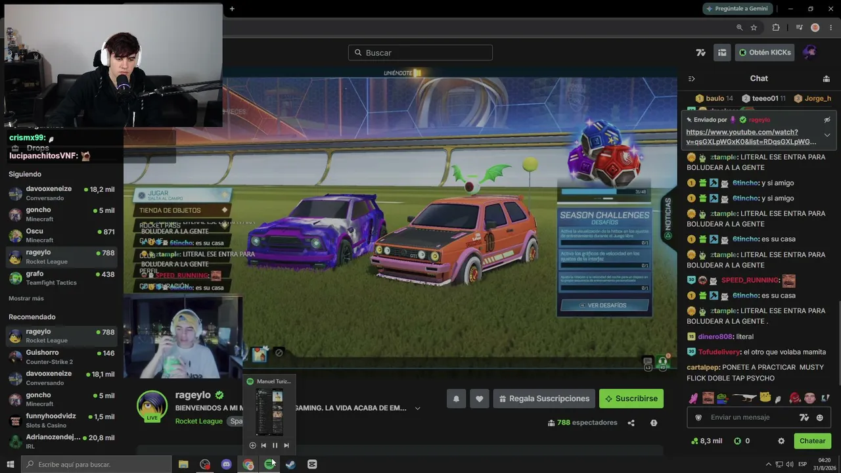Image resolution: width=841 pixels, height=473 pixels.
Task: Click cartalpep username in chat
Action: (x=703, y=367)
